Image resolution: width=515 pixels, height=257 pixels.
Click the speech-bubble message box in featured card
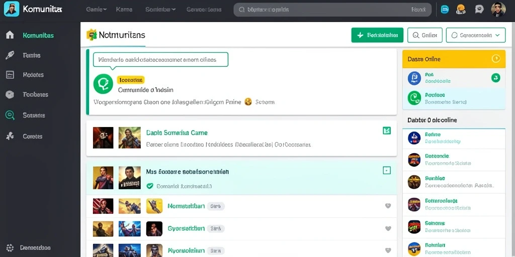[x=160, y=60]
